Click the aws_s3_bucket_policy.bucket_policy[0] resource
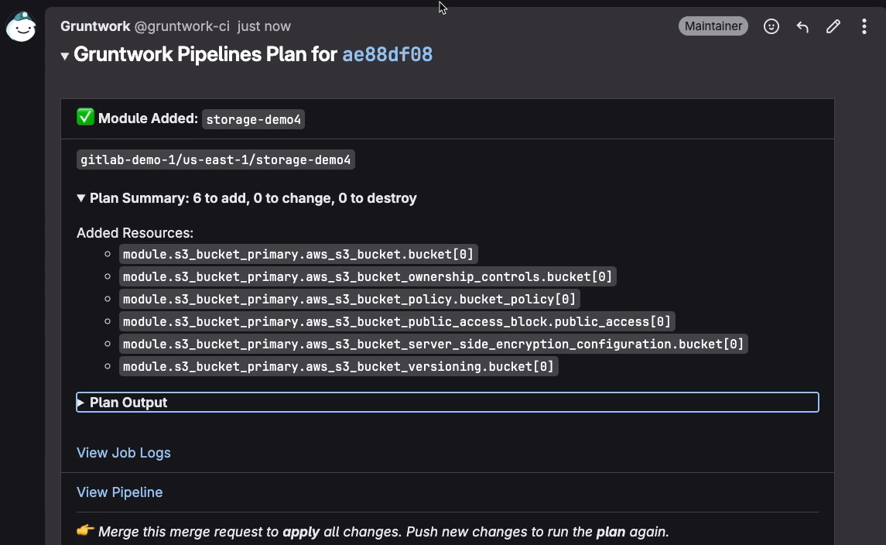Screen dimensions: 886x545 coord(350,299)
